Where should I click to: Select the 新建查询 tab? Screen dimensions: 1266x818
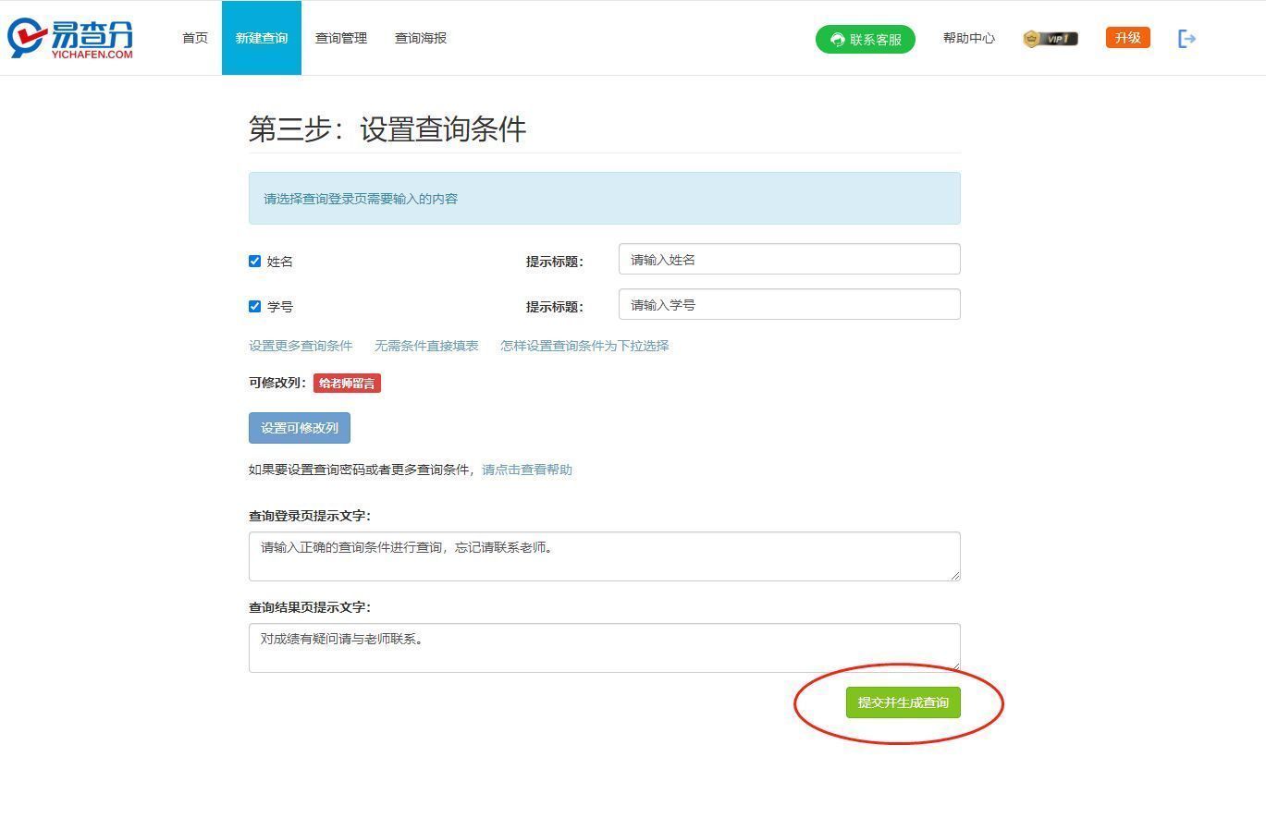click(x=262, y=38)
